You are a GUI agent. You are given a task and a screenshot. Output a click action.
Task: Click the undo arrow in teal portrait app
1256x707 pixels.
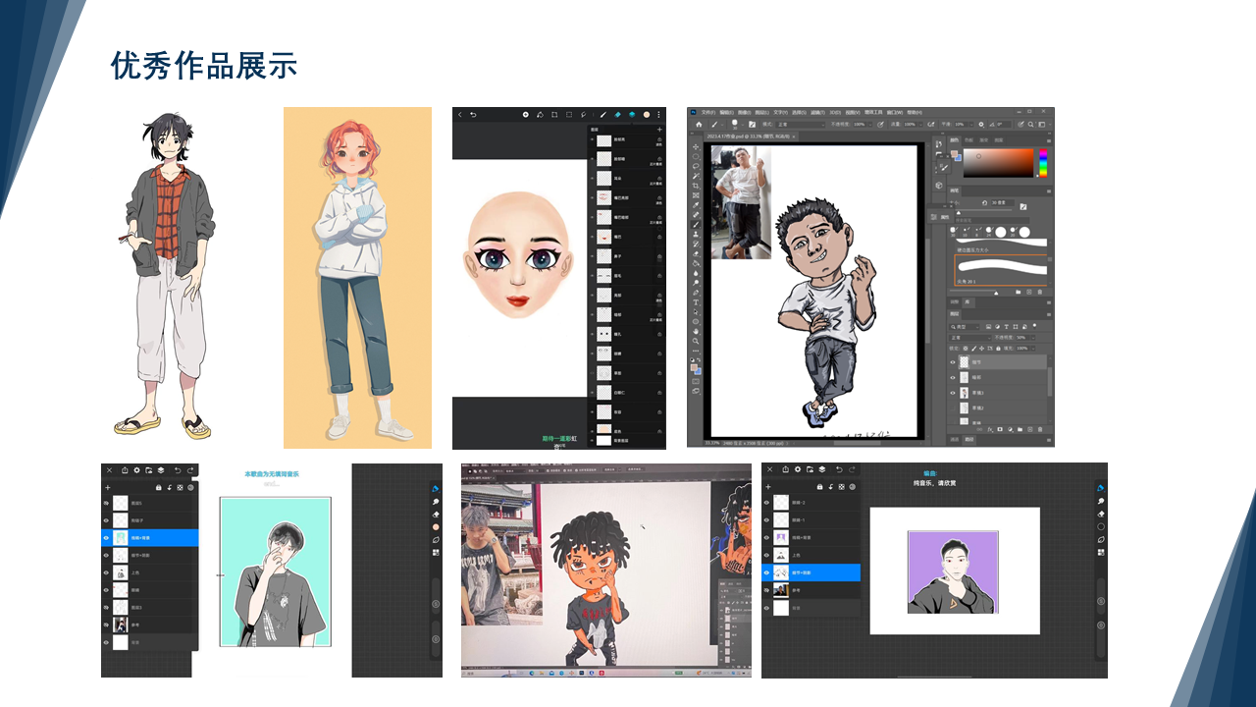tap(178, 470)
